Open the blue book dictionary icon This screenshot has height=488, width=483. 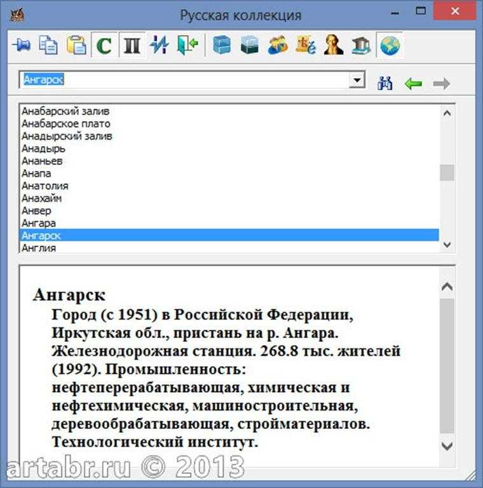click(222, 45)
